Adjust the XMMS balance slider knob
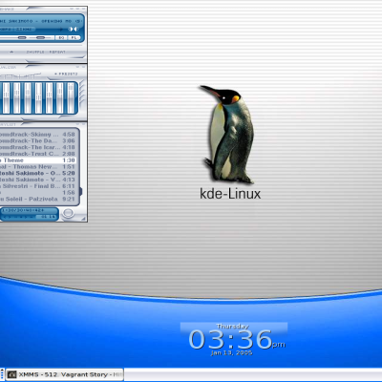This screenshot has height=382, width=382. (40, 38)
